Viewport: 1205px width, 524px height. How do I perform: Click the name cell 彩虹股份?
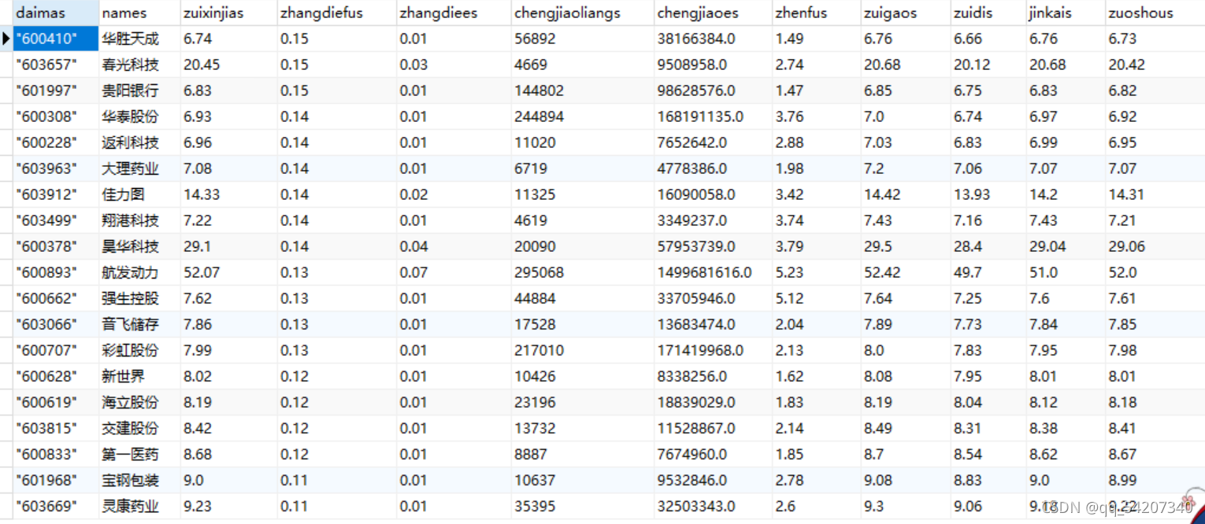[139, 350]
